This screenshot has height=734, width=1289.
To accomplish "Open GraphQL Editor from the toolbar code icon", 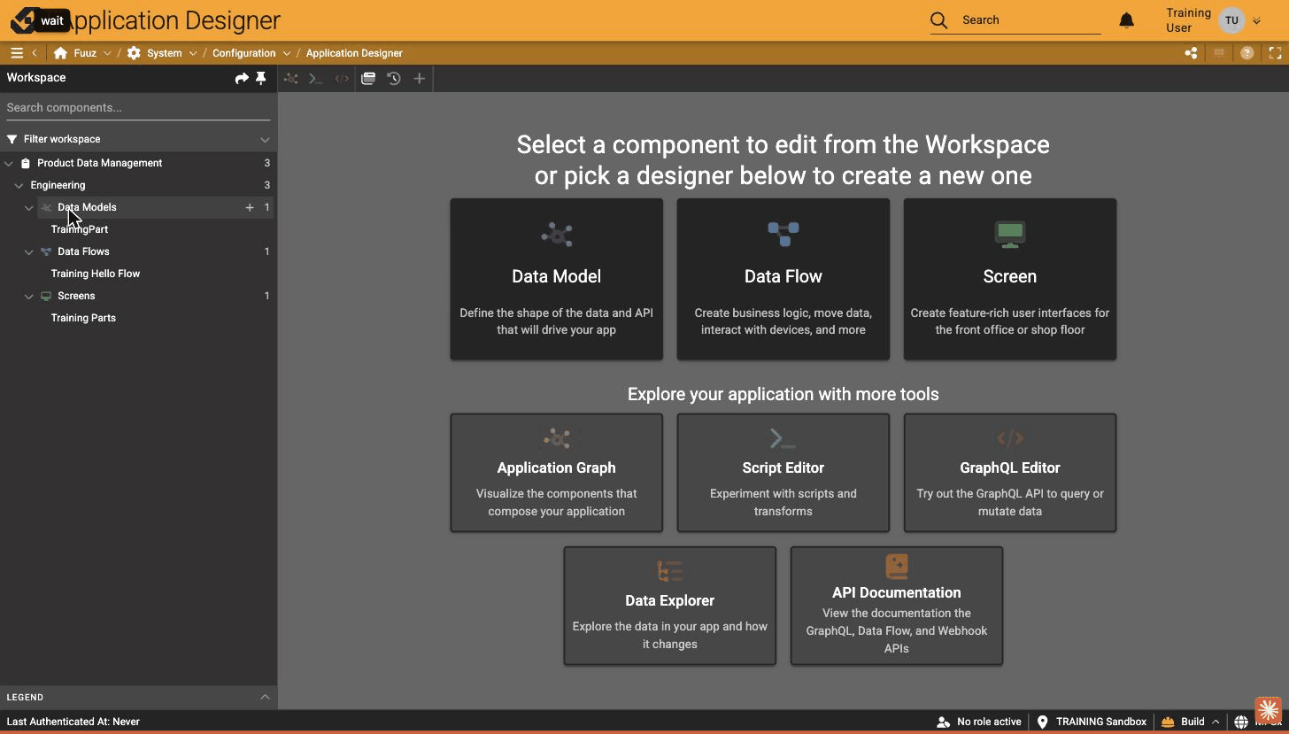I will point(342,79).
